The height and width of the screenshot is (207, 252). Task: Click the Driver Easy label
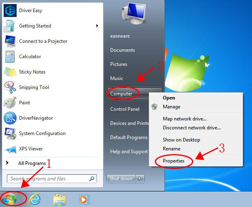tap(30, 11)
